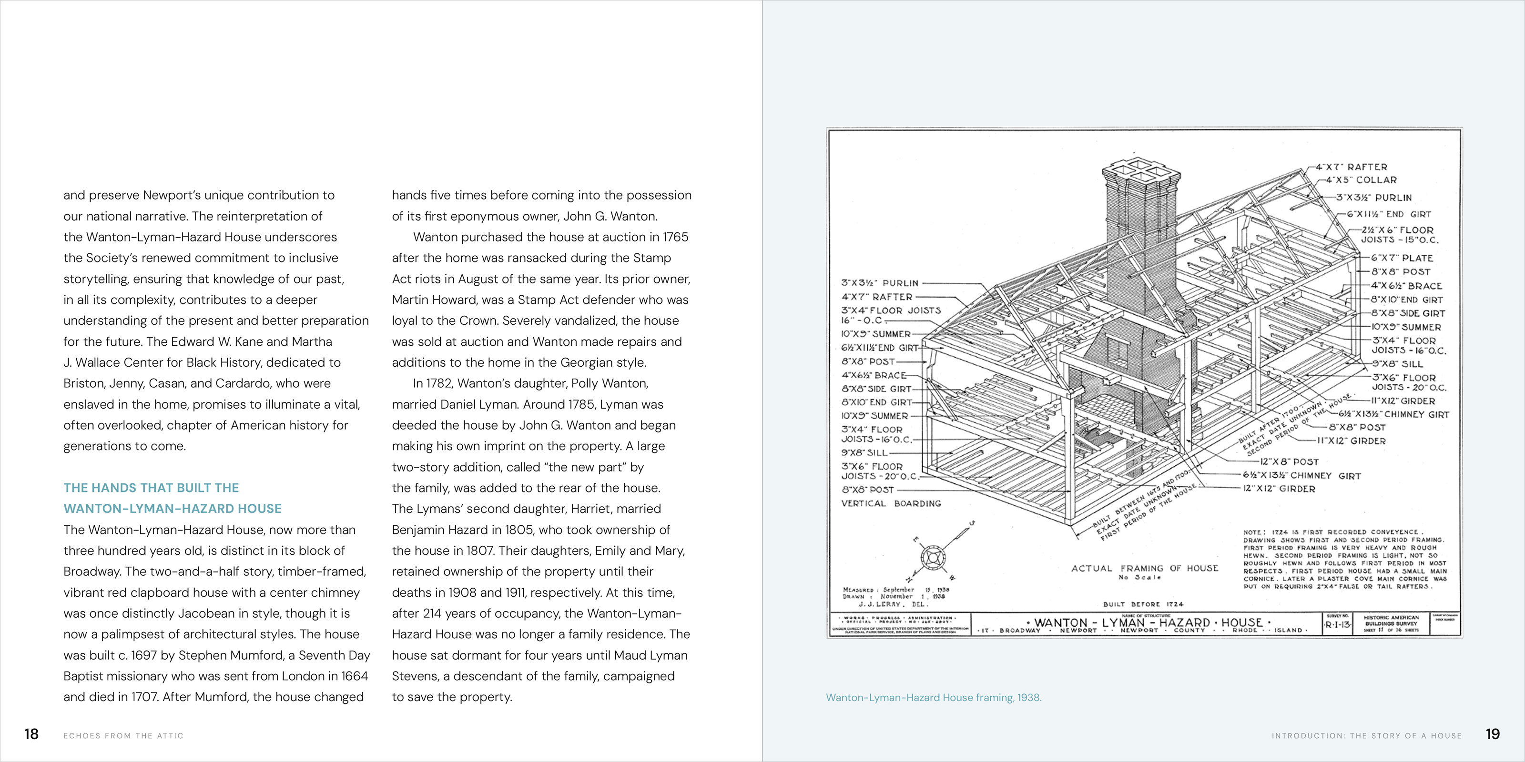Click the footer text Echoes from the Attic
This screenshot has height=762, width=1525.
(123, 736)
